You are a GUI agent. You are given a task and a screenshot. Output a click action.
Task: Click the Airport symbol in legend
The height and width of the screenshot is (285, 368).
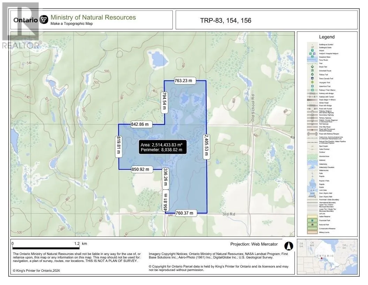(312, 51)
